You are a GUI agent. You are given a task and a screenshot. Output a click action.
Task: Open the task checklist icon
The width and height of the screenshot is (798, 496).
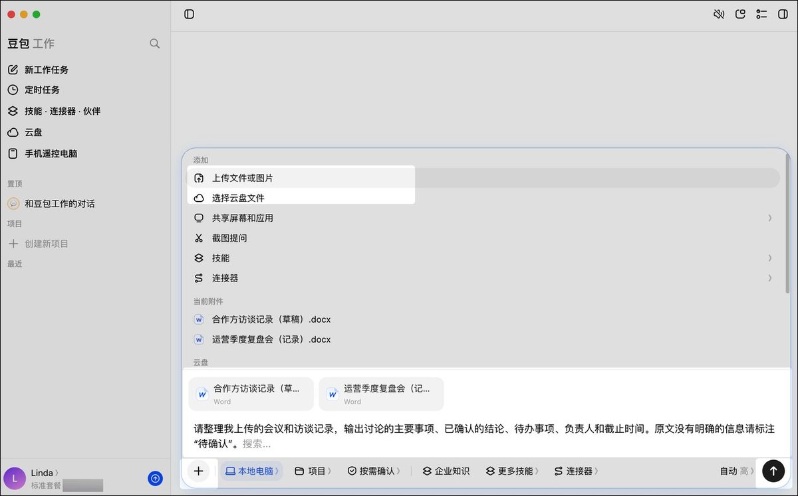tap(761, 14)
